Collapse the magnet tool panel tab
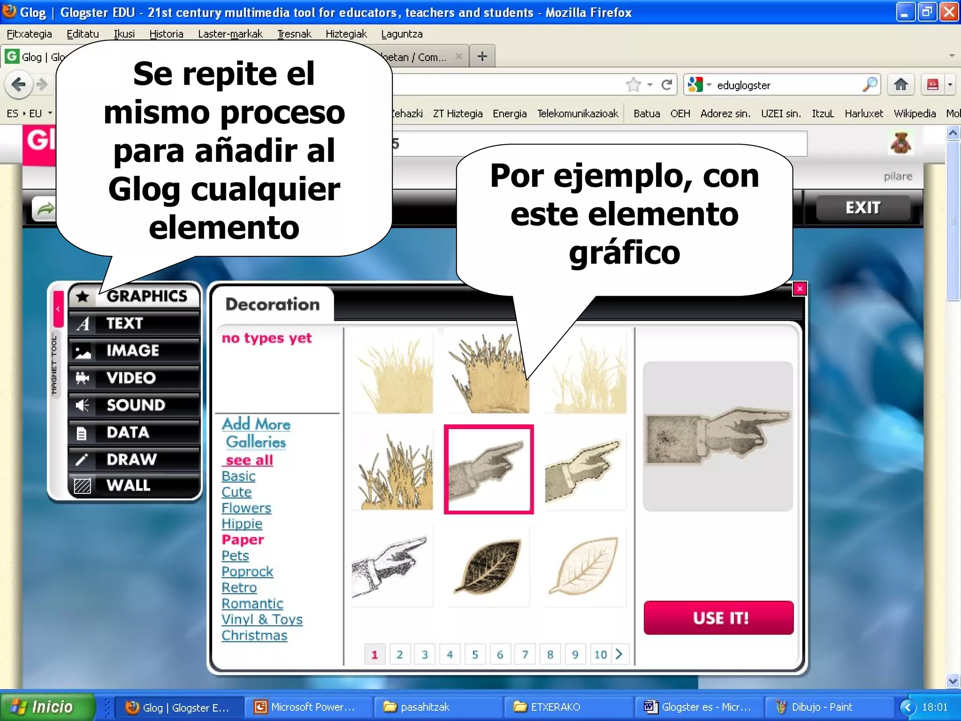The height and width of the screenshot is (721, 961). [58, 309]
